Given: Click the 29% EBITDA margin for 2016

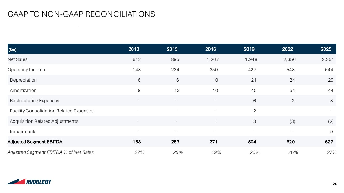Looking at the screenshot, I should click(x=216, y=152).
